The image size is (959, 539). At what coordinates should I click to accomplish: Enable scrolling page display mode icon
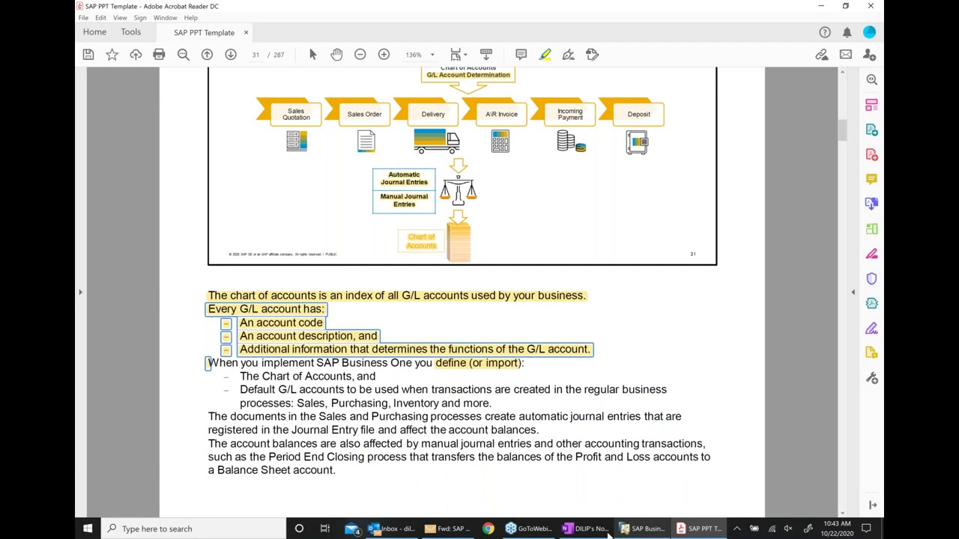click(x=486, y=55)
